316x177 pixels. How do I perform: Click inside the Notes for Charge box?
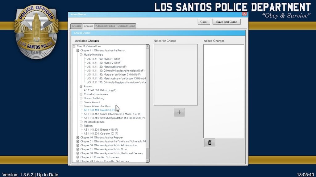point(176,75)
